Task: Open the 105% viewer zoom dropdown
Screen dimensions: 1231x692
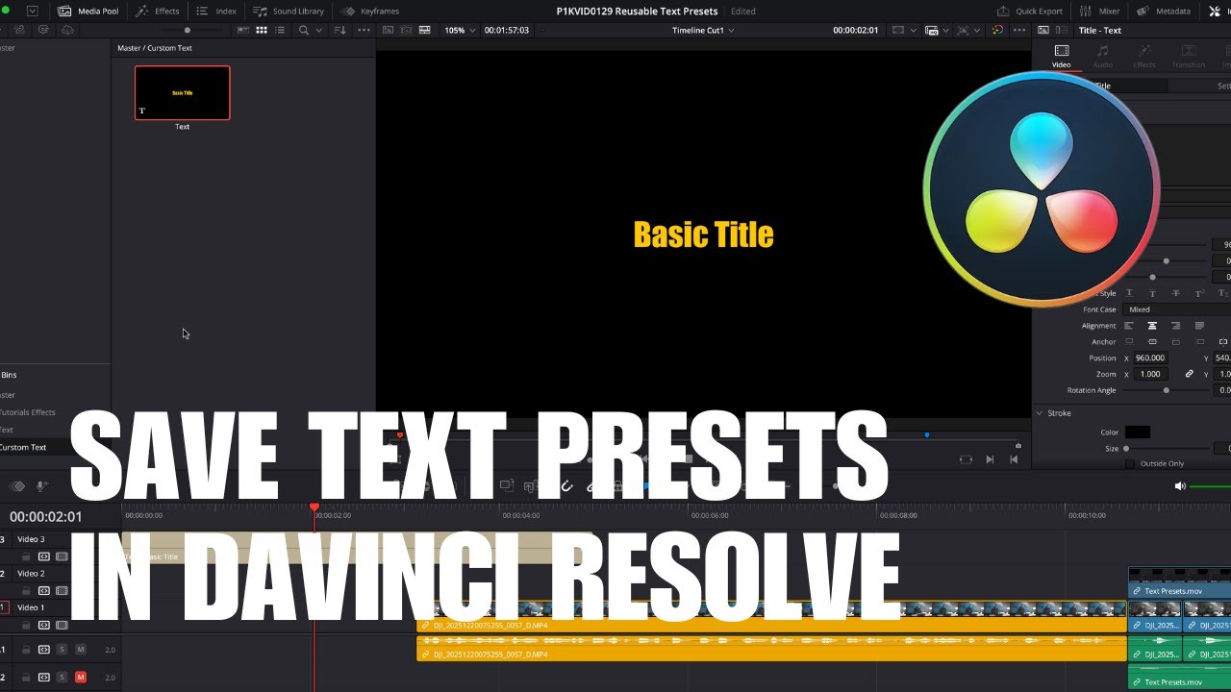Action: coord(459,30)
